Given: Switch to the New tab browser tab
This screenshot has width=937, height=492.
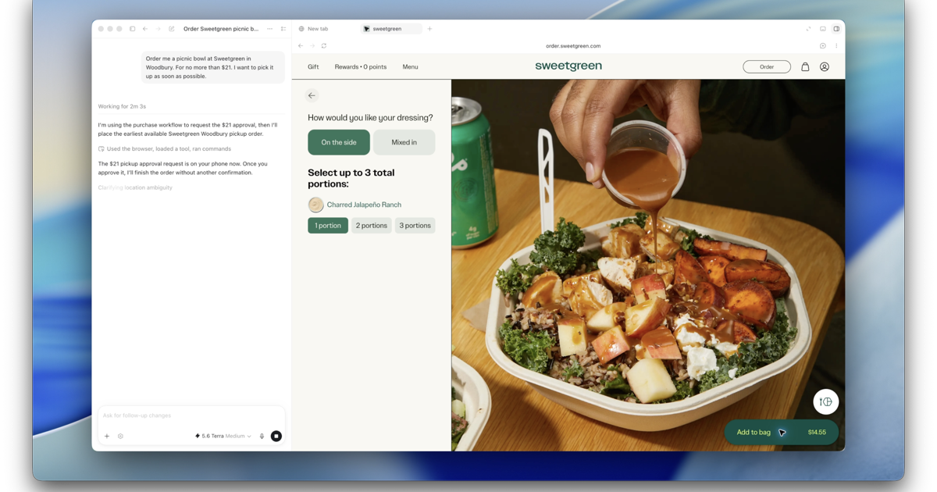Looking at the screenshot, I should point(313,29).
